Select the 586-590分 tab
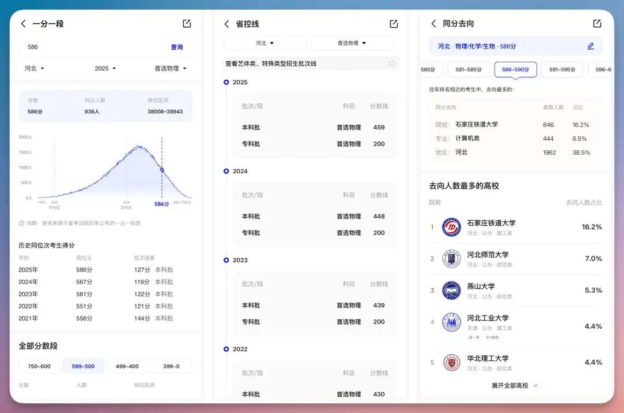Viewport: 624px width, 413px height. point(515,70)
